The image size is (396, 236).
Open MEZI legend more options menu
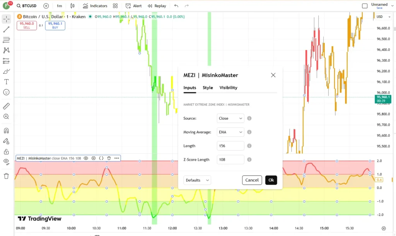click(117, 158)
